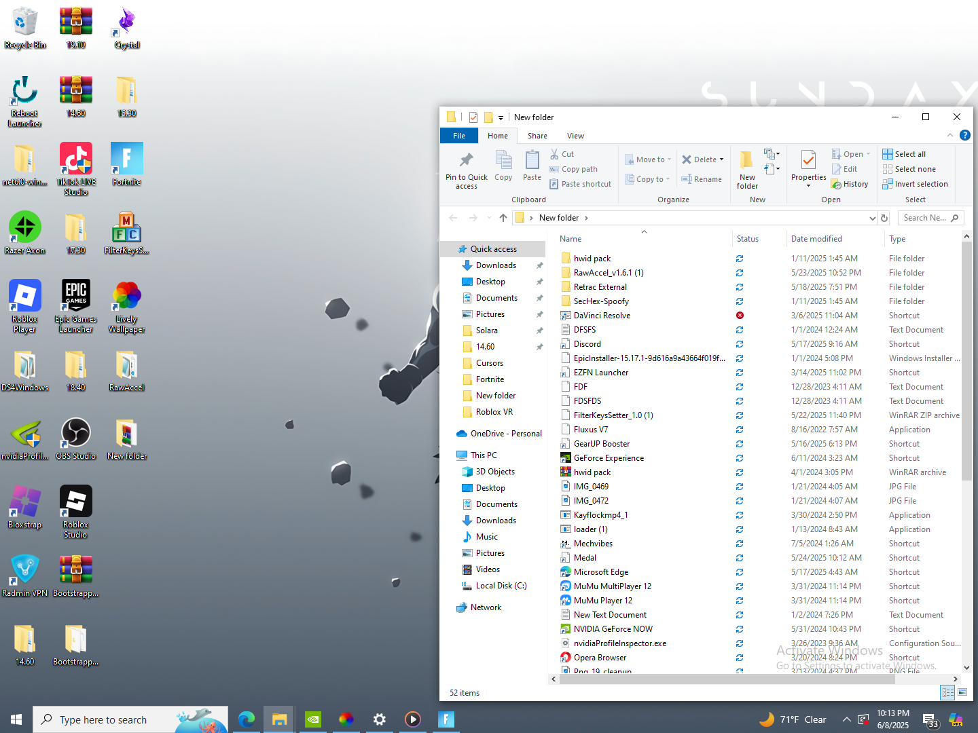Click the Pin to Quick access icon
The width and height of the screenshot is (978, 733).
click(x=466, y=161)
